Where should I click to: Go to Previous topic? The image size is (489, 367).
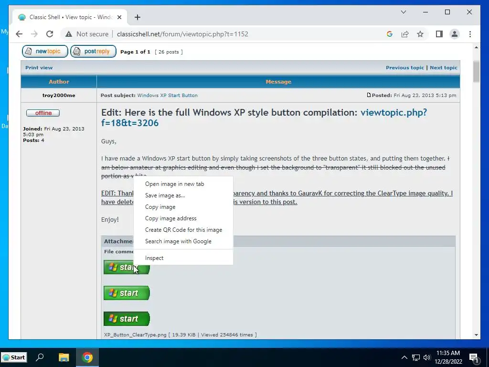pyautogui.click(x=405, y=67)
